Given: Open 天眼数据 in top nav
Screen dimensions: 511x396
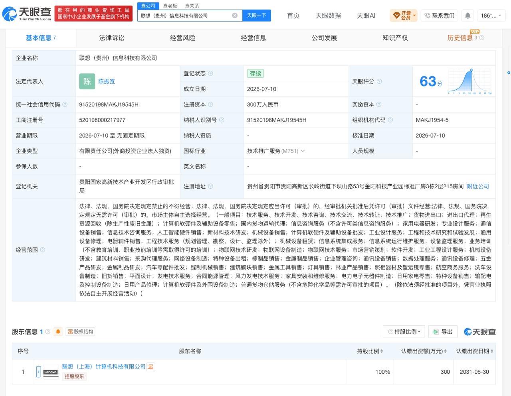Looking at the screenshot, I should [x=328, y=16].
